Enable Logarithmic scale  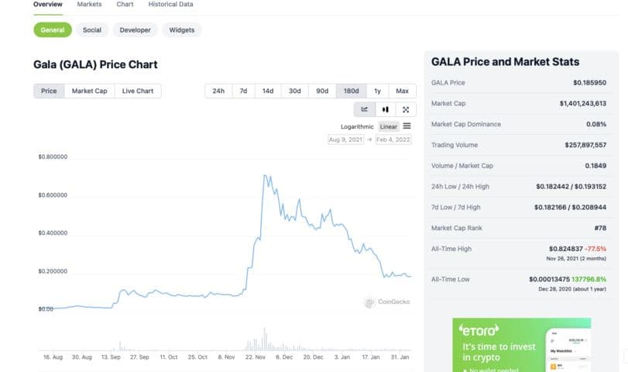coord(357,126)
